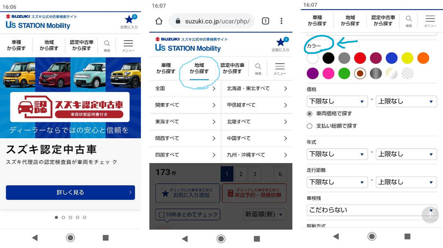This screenshot has width=443, height=248.
Task: Tap the Android back triangle on the middle phone screen
Action: click(x=185, y=239)
